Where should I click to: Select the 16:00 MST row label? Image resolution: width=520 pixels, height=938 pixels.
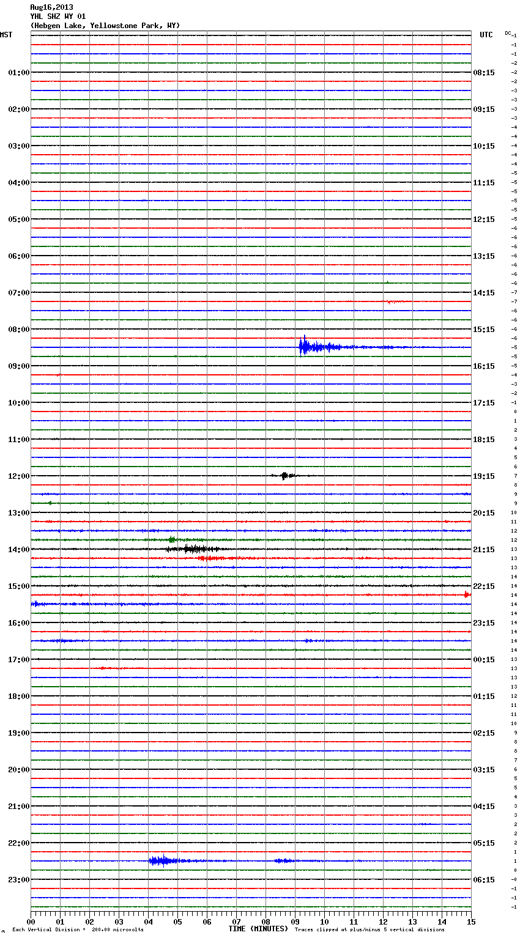tap(18, 623)
